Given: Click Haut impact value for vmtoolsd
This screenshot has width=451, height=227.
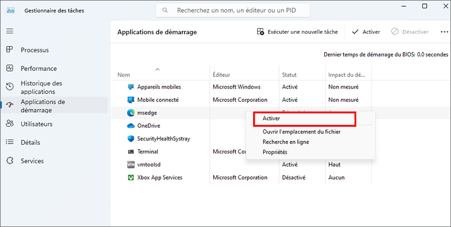Looking at the screenshot, I should pyautogui.click(x=334, y=164).
